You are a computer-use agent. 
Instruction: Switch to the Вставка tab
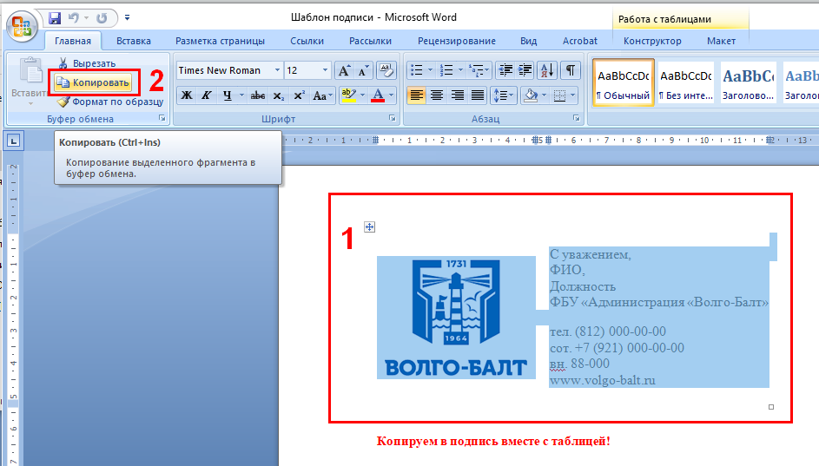(x=134, y=41)
